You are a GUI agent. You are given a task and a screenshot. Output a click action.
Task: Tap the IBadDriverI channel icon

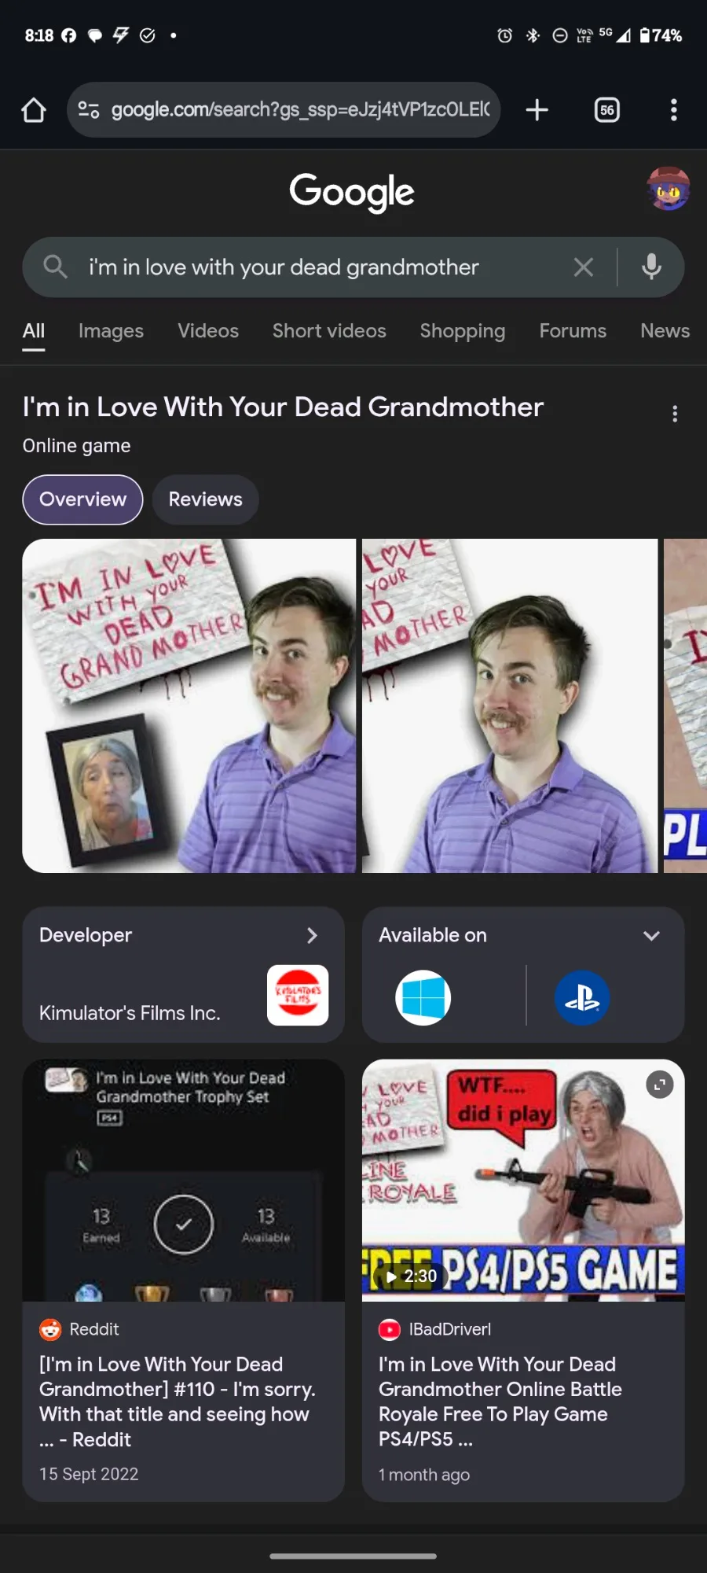point(390,1329)
